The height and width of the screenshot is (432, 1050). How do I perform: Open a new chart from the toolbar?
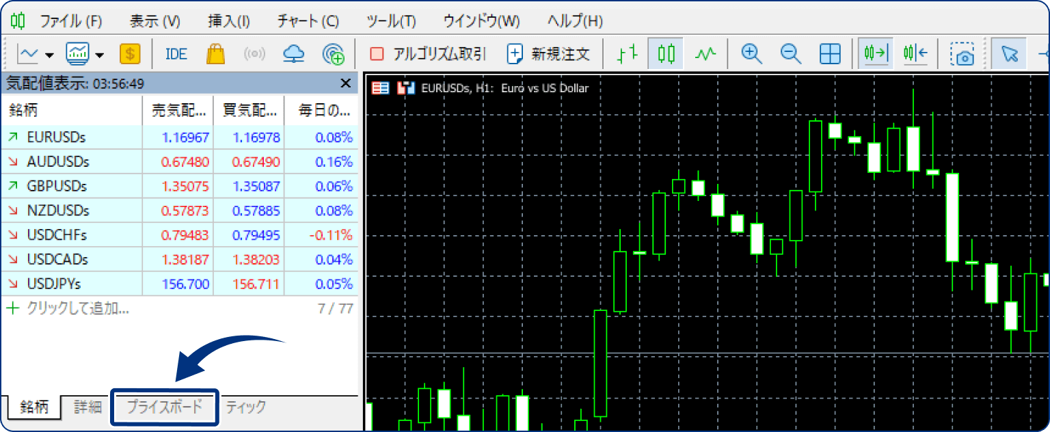pyautogui.click(x=27, y=53)
